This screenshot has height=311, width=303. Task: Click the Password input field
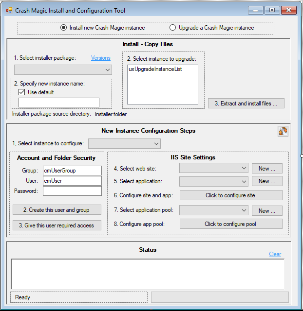click(x=72, y=191)
